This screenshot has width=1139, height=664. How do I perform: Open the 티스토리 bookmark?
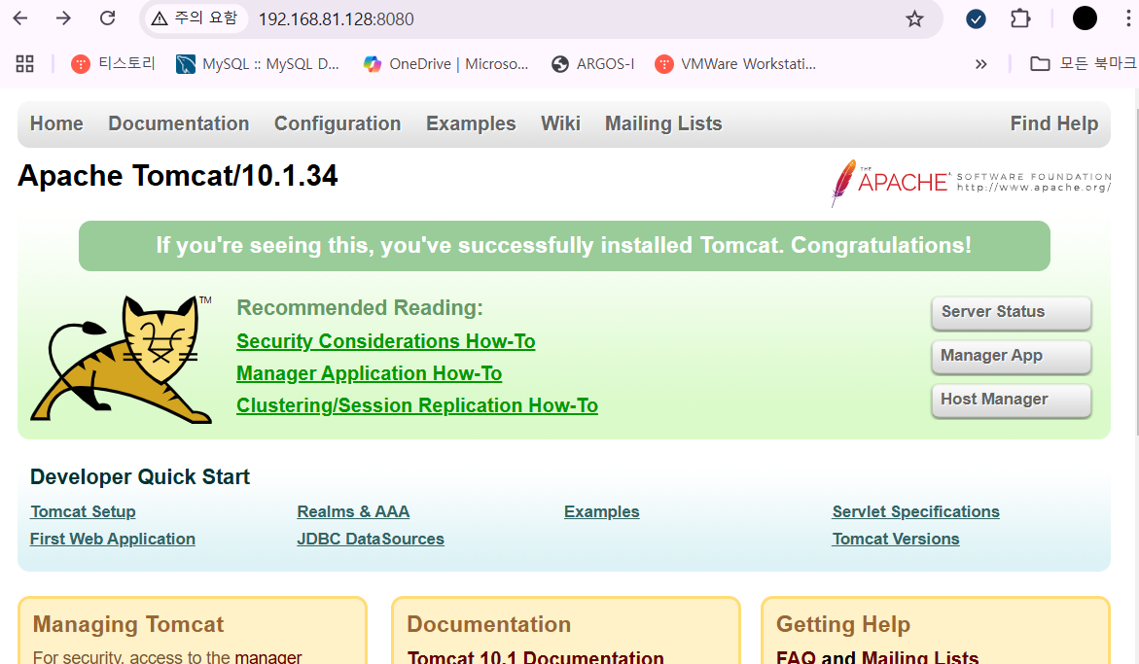114,64
